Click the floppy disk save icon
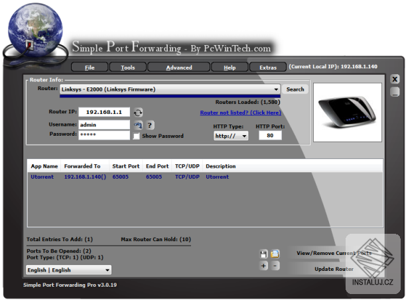Screen dimensions: 406x300 click(263, 254)
